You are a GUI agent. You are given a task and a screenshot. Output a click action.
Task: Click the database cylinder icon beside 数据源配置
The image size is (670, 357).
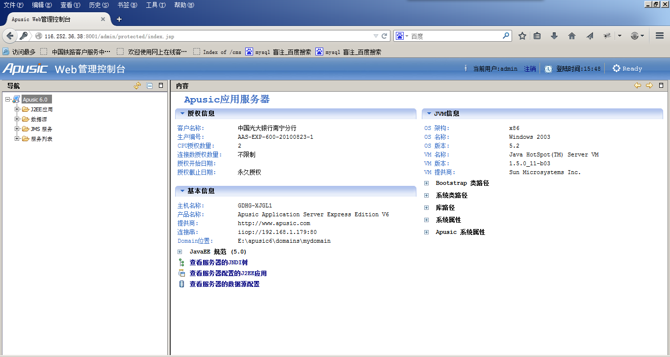point(181,284)
